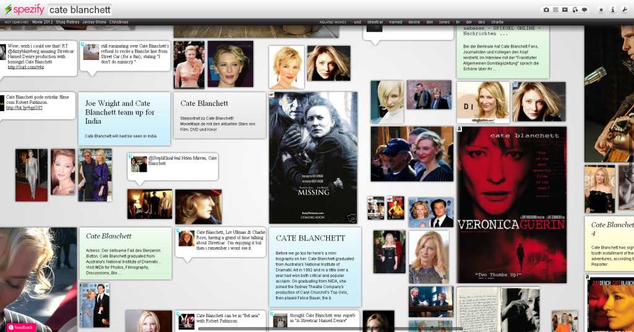Open the dark room scene with several people
This screenshot has width=634, height=332.
pos(150,205)
